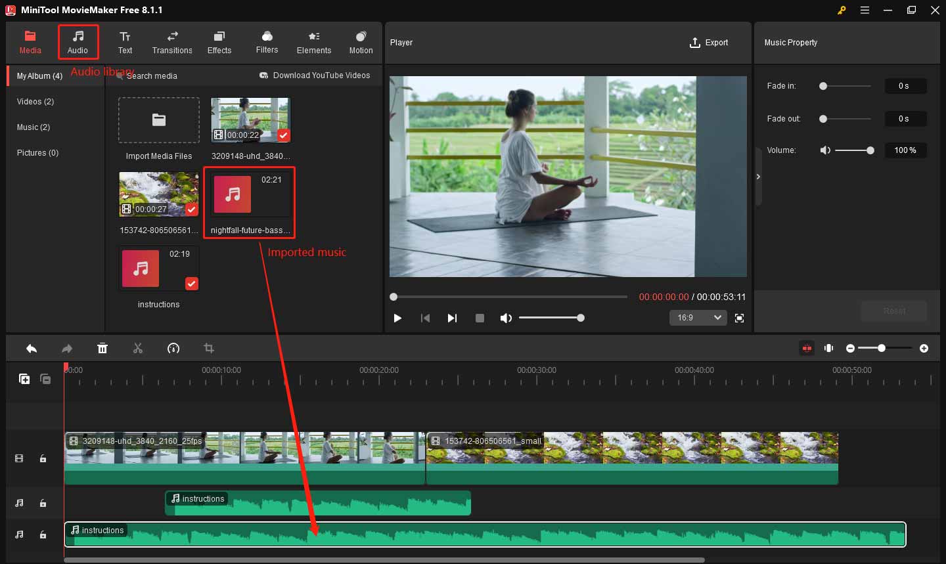The image size is (946, 564).
Task: Open the Audio library tab
Action: [78, 42]
